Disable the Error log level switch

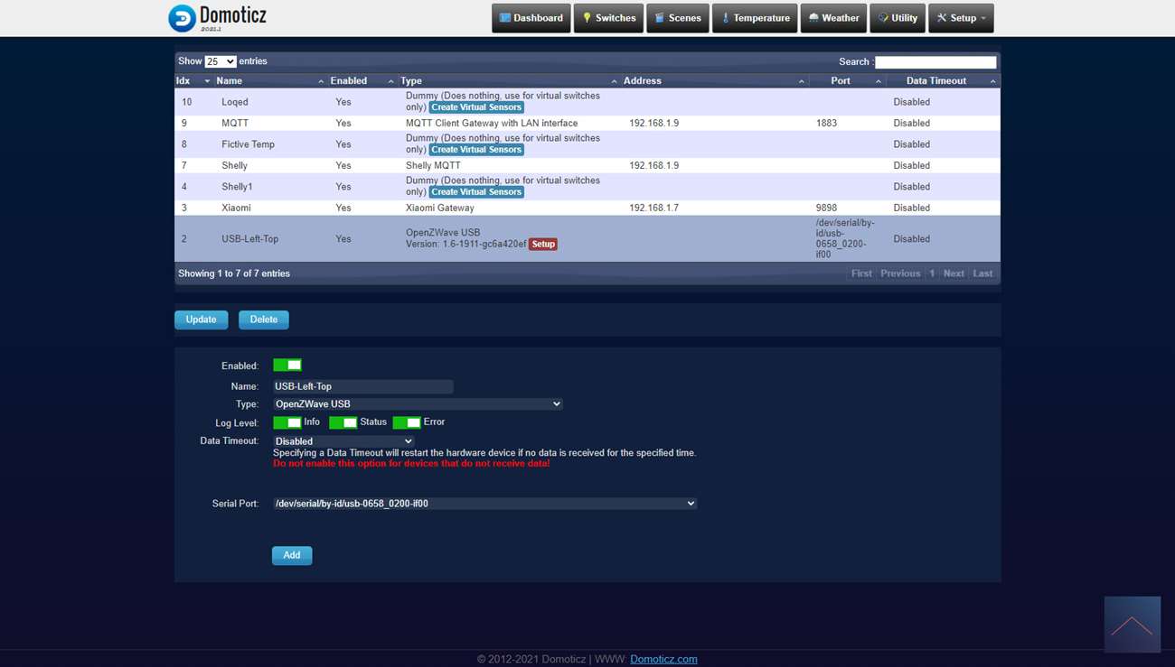pos(406,422)
